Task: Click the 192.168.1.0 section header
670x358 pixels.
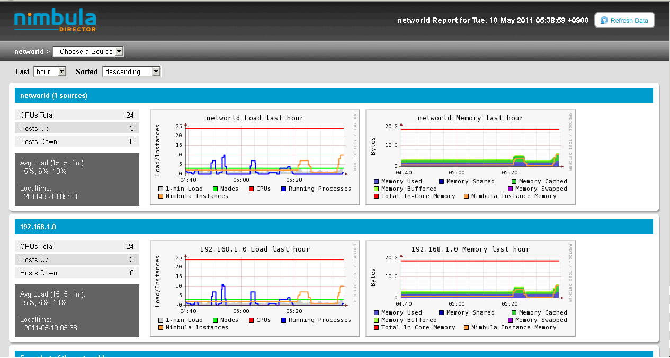Action: (x=38, y=227)
